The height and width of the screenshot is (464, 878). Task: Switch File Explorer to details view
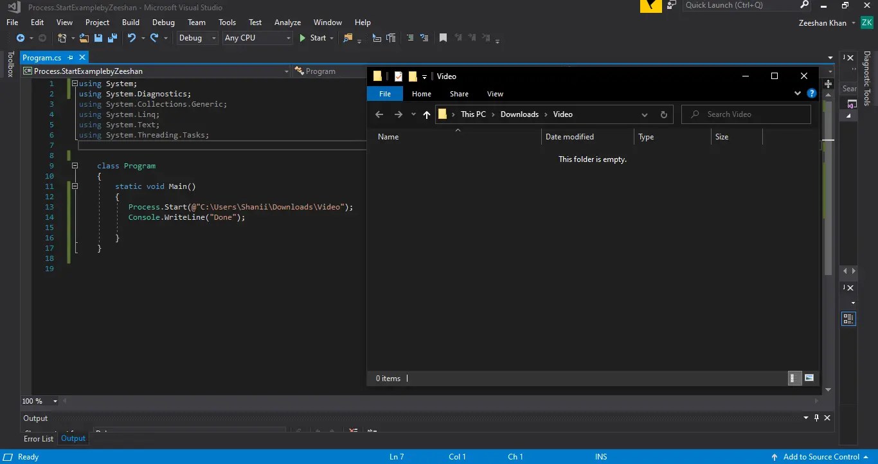(x=794, y=378)
